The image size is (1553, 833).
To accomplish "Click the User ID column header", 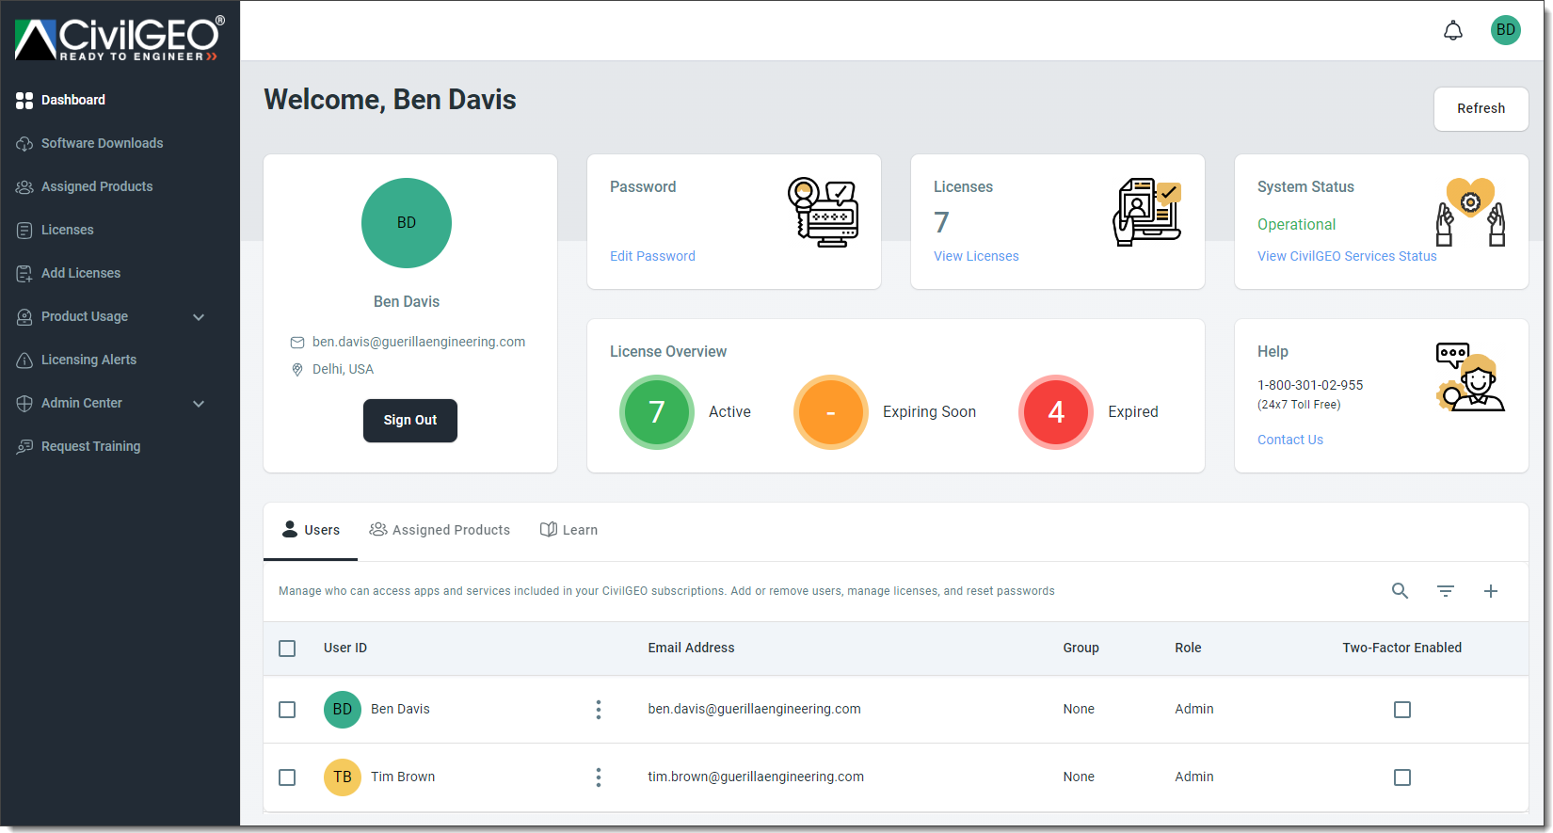I will pos(345,648).
